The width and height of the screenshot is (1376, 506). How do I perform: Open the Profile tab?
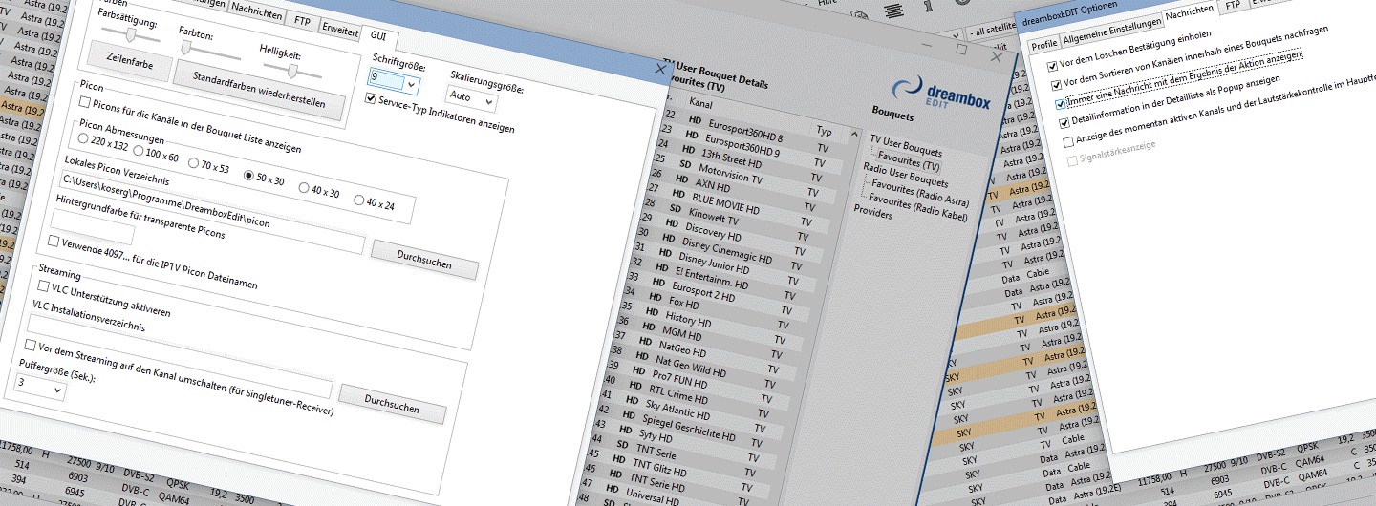(x=1044, y=44)
